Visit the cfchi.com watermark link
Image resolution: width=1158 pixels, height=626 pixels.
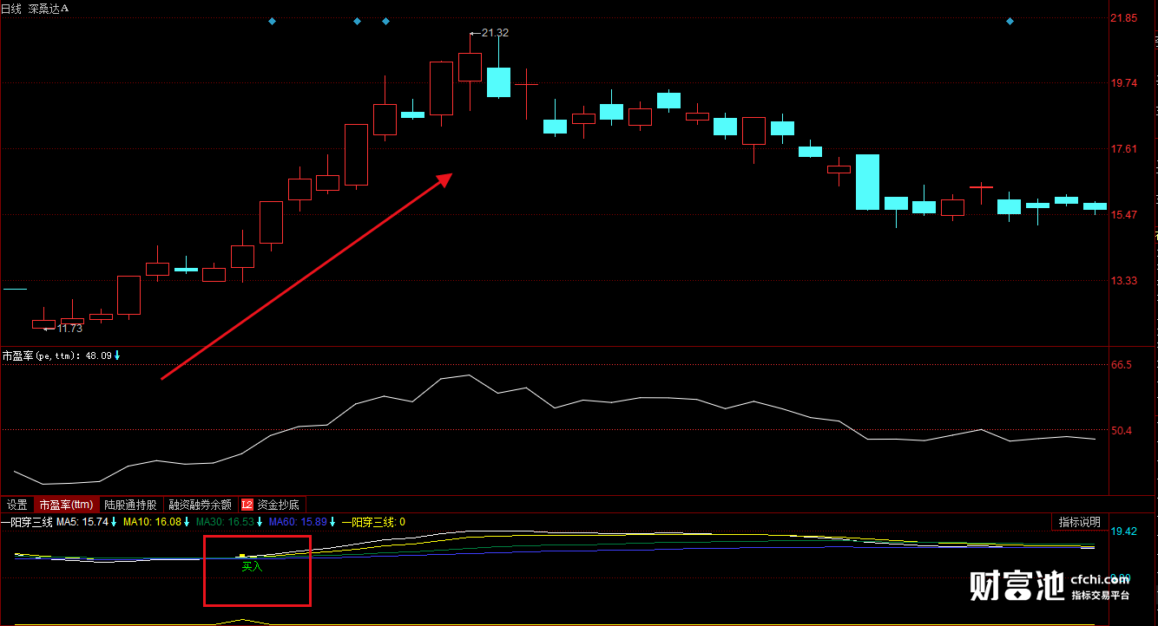(x=1101, y=579)
